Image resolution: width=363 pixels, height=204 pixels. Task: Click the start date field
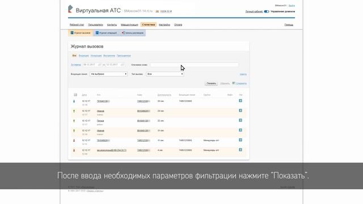click(90, 65)
